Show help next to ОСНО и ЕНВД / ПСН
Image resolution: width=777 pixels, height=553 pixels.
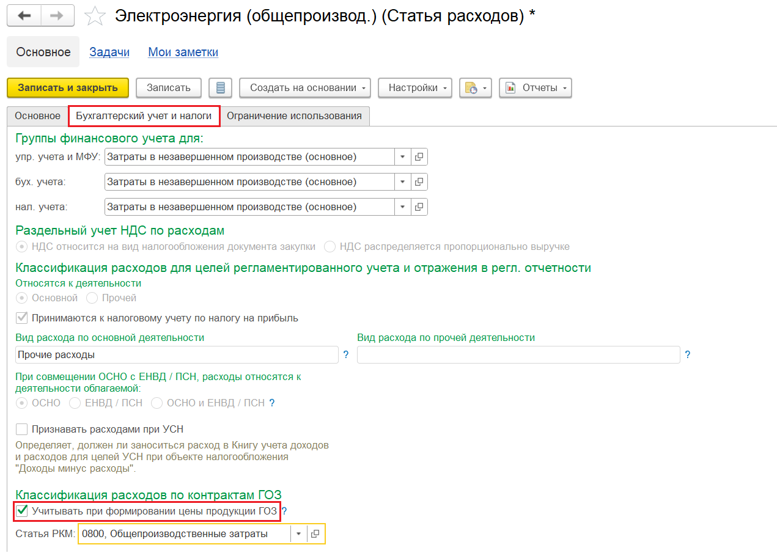click(x=272, y=403)
